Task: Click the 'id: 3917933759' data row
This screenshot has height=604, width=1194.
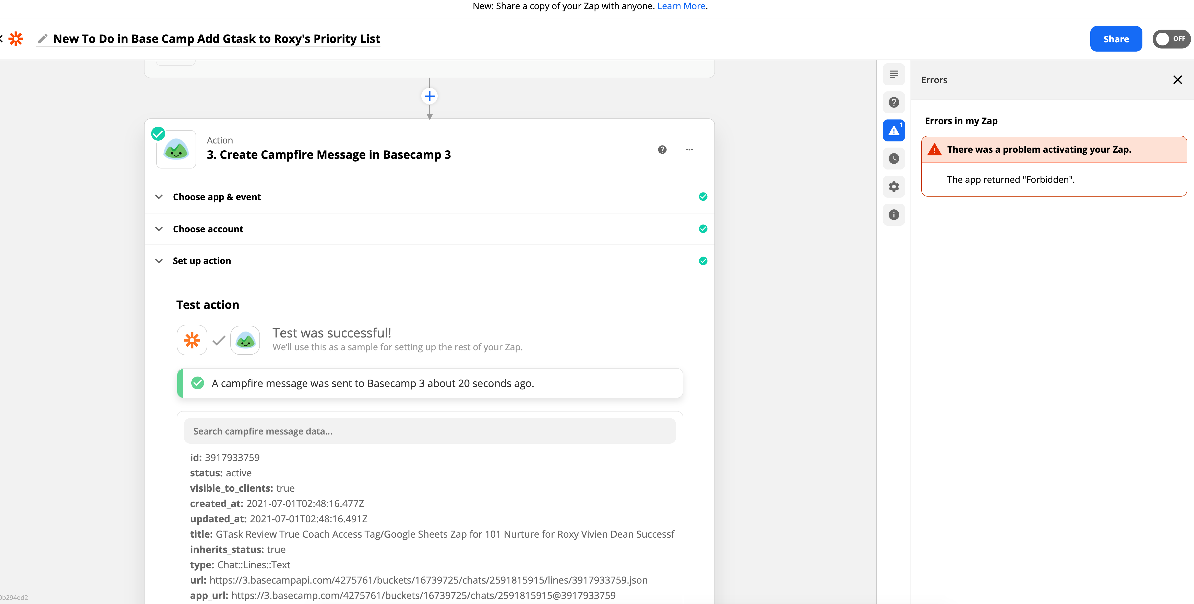Action: tap(225, 457)
